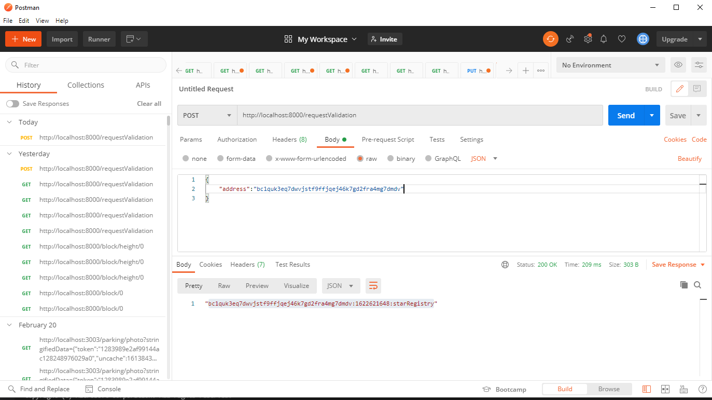The width and height of the screenshot is (712, 400).
Task: Click Clear all in history
Action: (x=149, y=104)
